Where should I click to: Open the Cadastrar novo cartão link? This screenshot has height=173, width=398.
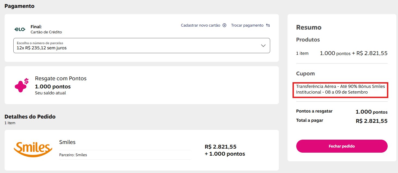pyautogui.click(x=200, y=25)
